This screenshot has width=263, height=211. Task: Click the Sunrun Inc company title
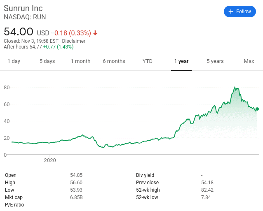(x=23, y=8)
